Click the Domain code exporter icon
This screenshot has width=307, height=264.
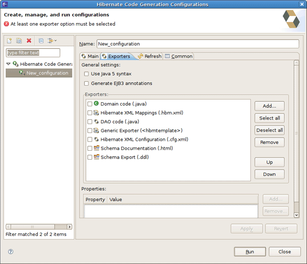[x=96, y=104]
